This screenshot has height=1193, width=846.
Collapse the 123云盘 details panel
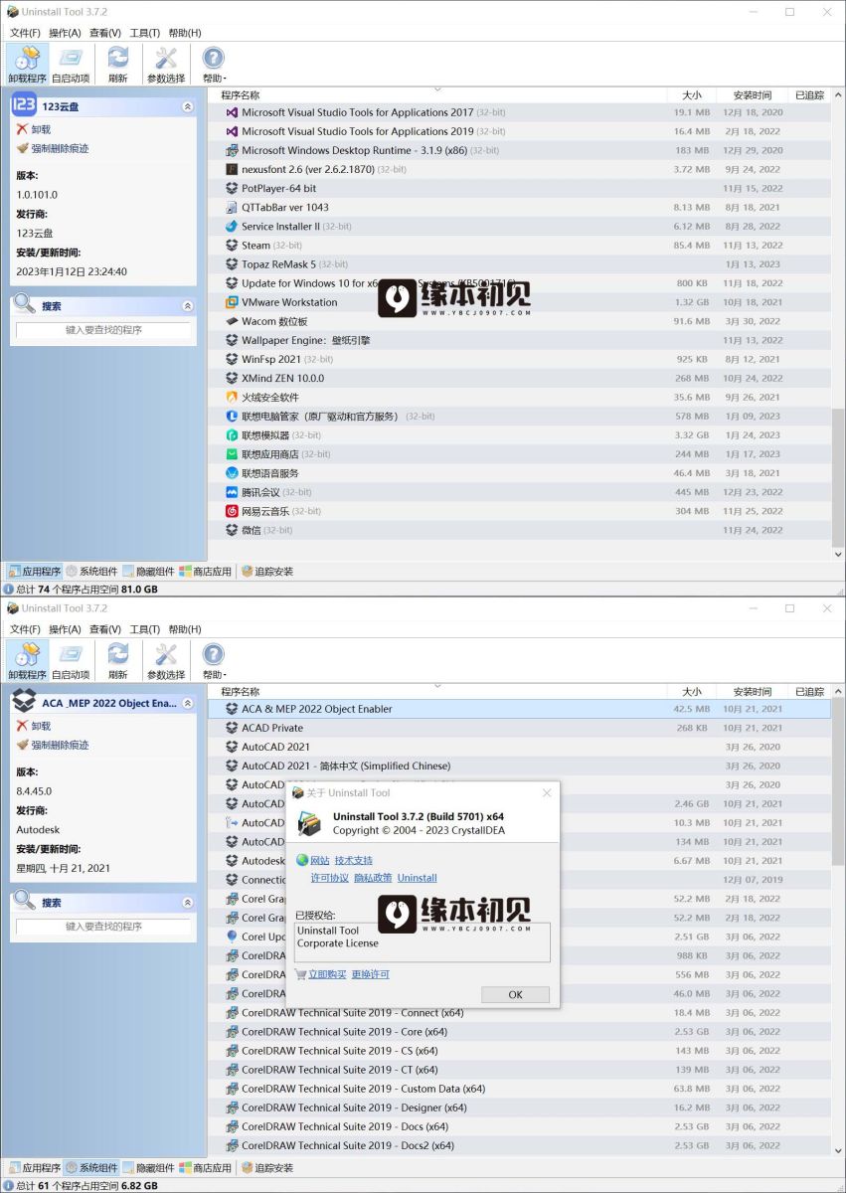pyautogui.click(x=188, y=106)
